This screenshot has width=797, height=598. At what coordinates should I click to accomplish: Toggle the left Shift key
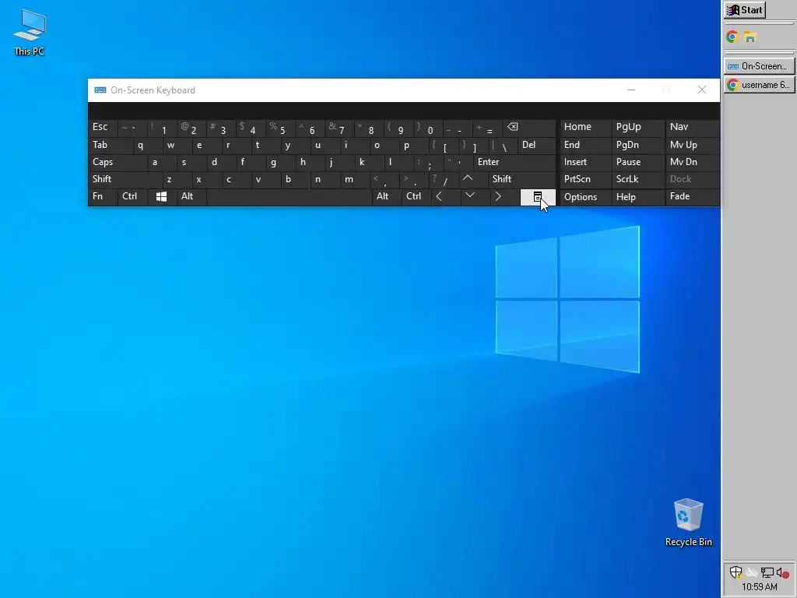coord(125,179)
